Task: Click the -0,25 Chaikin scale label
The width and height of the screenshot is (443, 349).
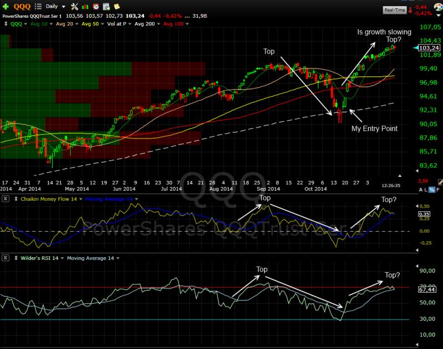Action: 425,243
